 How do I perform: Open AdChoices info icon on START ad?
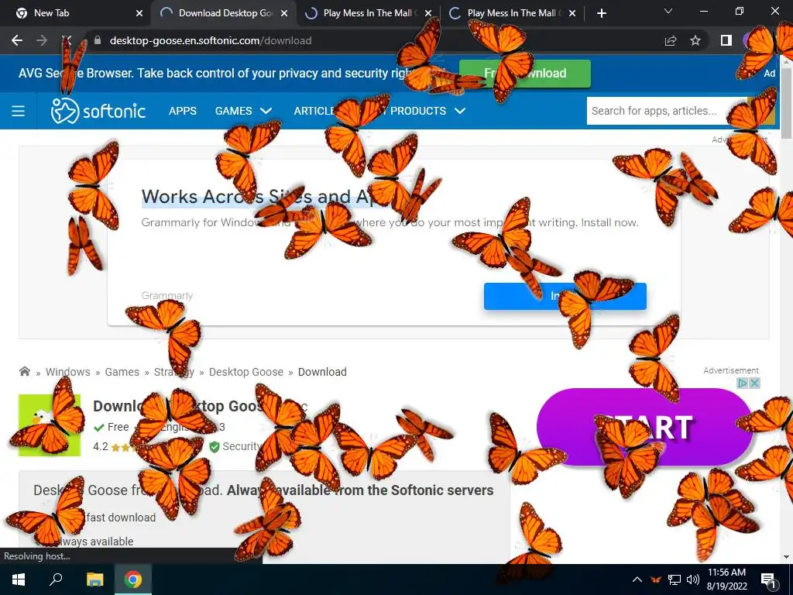743,383
